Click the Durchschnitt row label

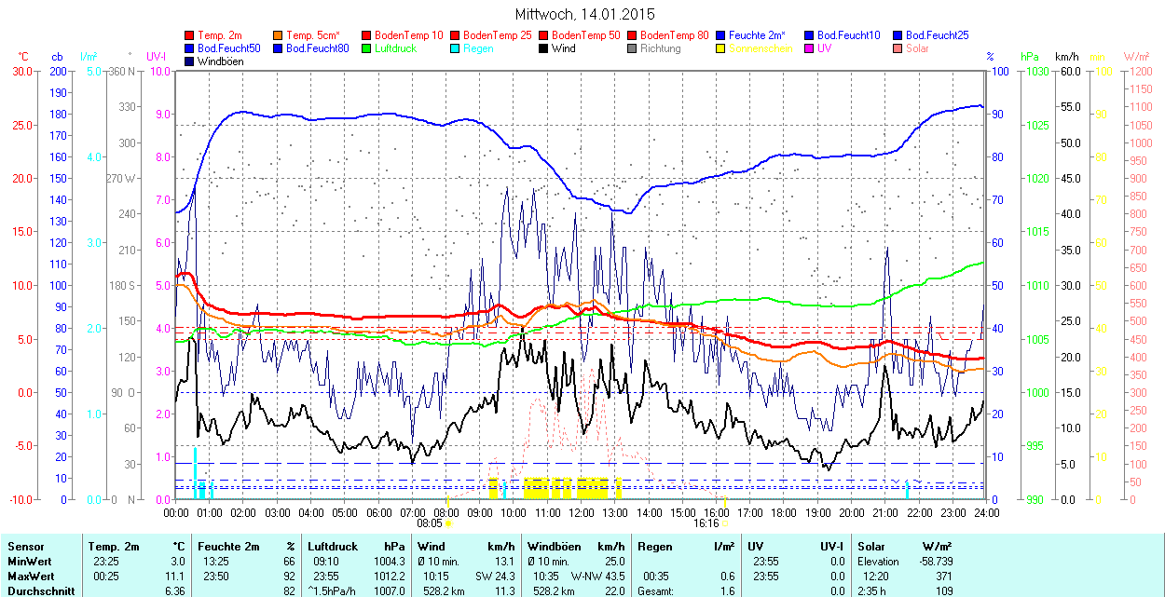coord(38,590)
